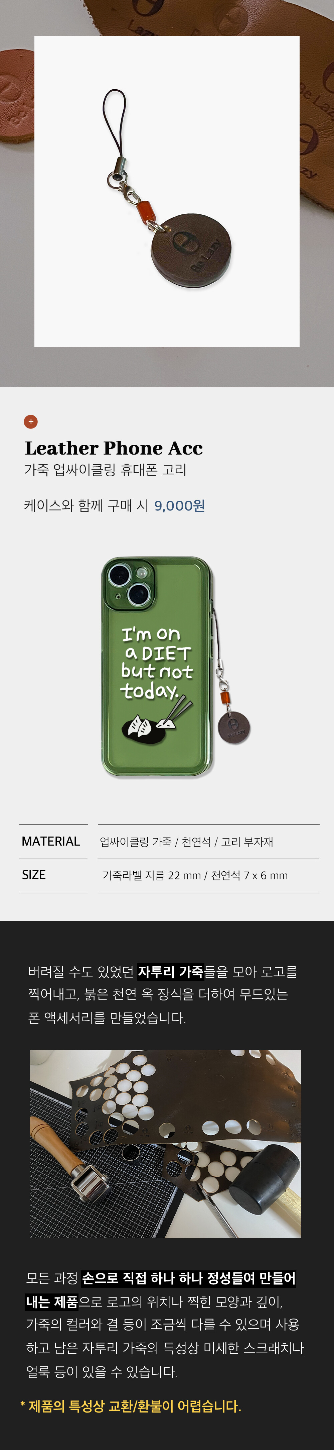Open the leather keyring product photo
This screenshot has height=1450, width=334.
tap(167, 191)
